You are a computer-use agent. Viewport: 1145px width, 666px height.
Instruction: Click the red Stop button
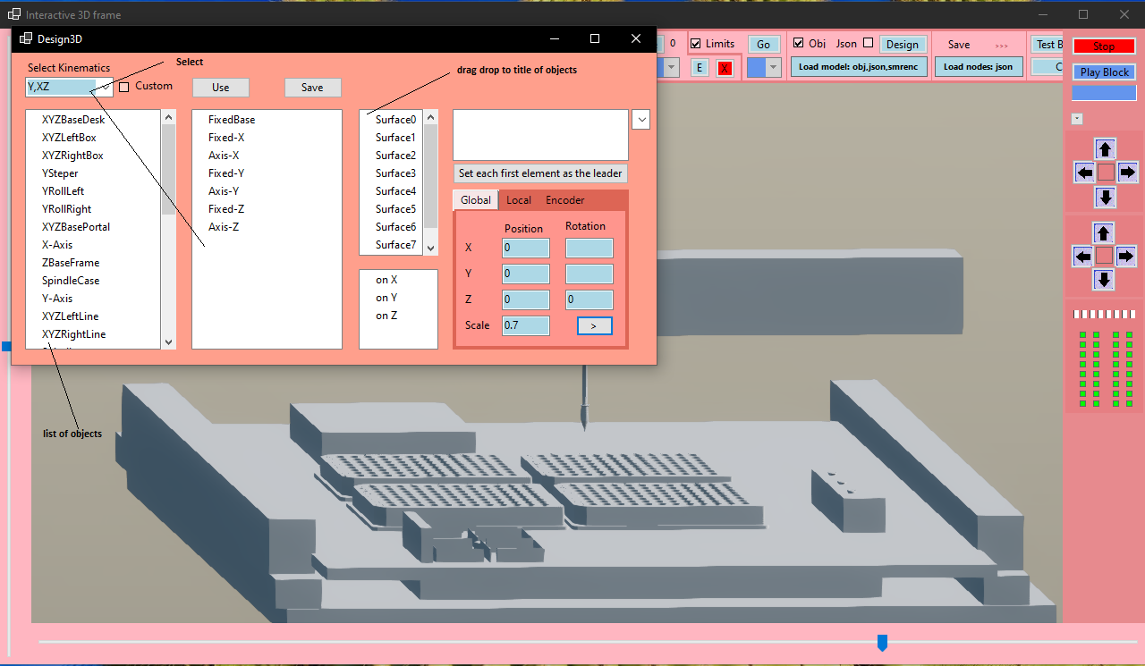[1104, 46]
